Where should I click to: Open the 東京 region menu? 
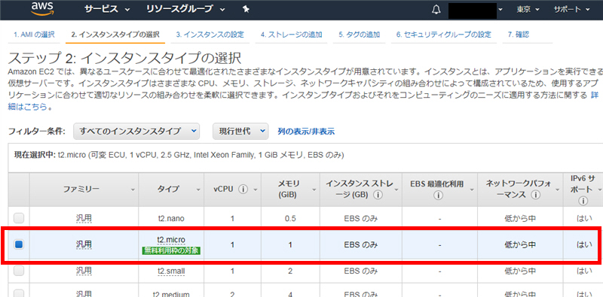click(x=528, y=10)
